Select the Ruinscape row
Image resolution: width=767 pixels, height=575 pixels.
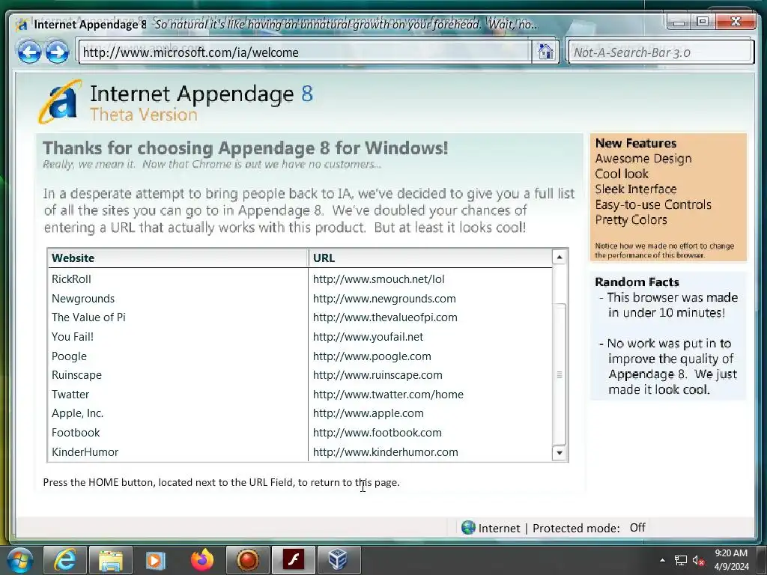[300, 375]
